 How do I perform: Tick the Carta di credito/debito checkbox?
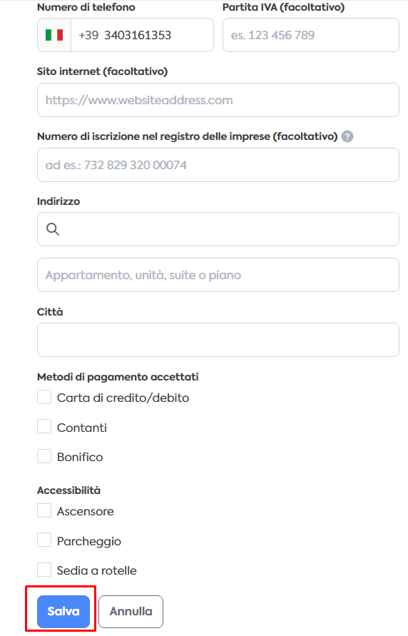coord(44,397)
